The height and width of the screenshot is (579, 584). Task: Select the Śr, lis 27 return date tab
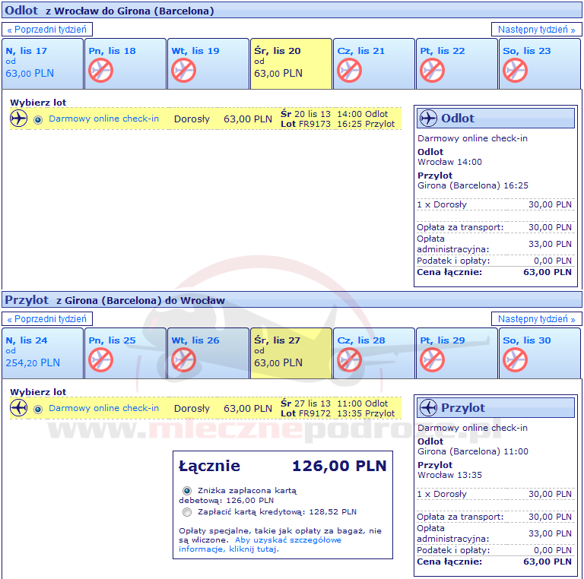click(290, 353)
